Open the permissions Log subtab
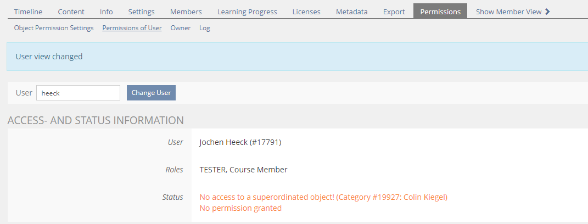Screen dimensions: 588x224 (204, 28)
